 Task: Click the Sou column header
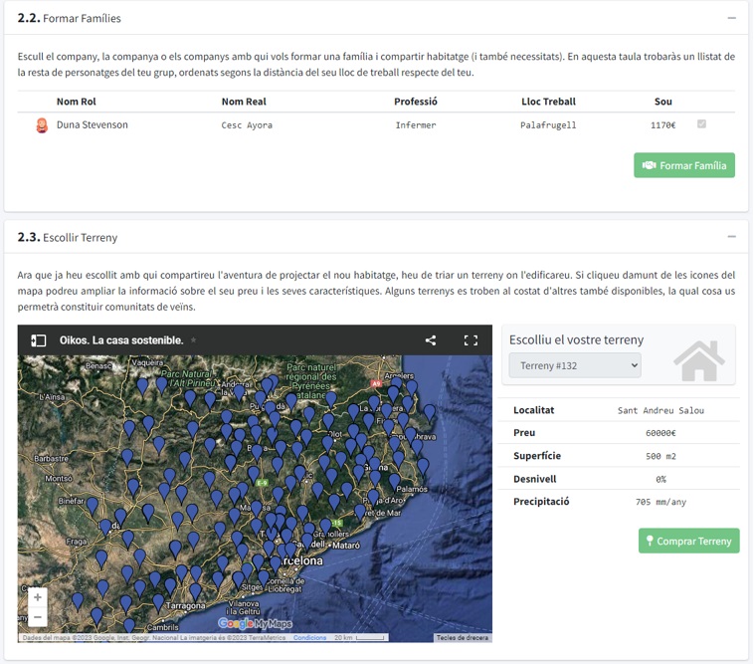[662, 102]
